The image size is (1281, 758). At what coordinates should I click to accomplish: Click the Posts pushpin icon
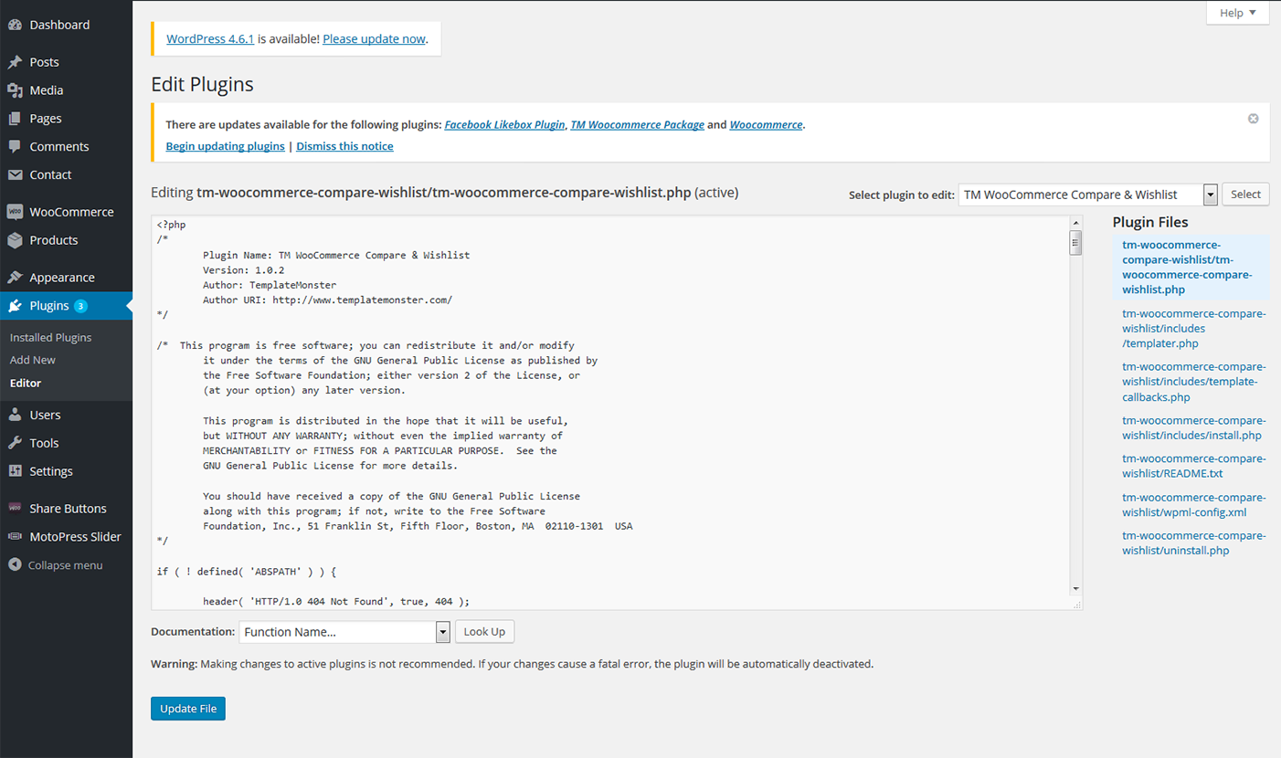tap(15, 62)
